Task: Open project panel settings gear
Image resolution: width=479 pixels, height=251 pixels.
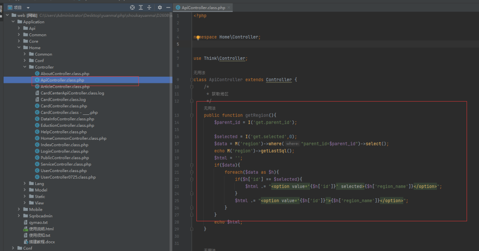Action: point(160,8)
